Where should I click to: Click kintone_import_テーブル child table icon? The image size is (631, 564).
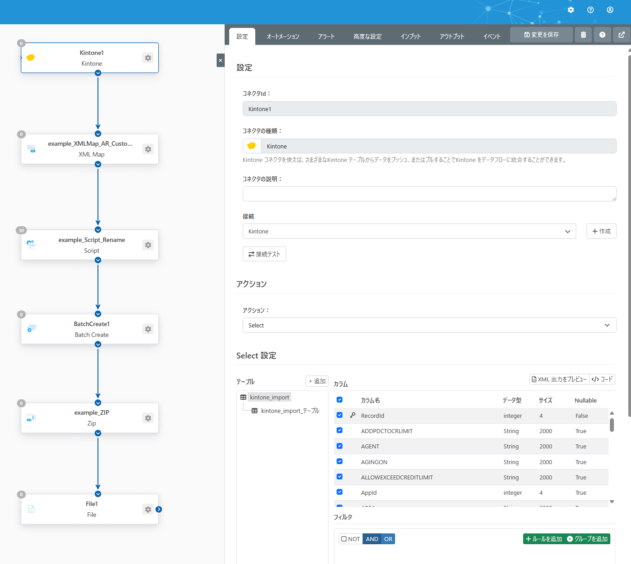click(254, 411)
